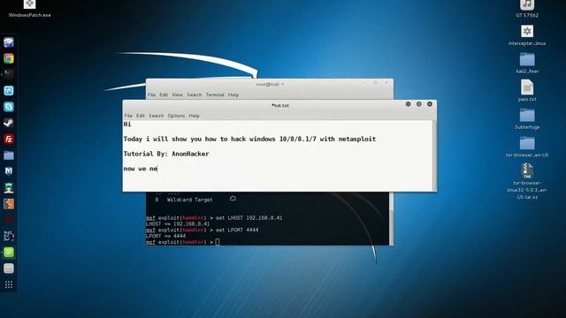Click the editor's vertical scrollbar

click(434, 155)
